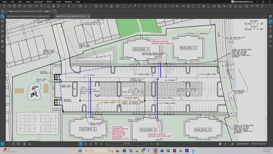Open the Document menu
The image size is (273, 154).
(38, 2)
